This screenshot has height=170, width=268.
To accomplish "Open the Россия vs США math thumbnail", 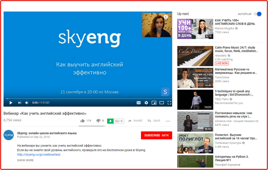I will pyautogui.click(x=195, y=78).
